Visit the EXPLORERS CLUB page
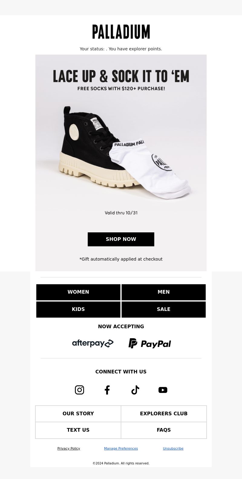This screenshot has width=242, height=479. click(x=164, y=414)
